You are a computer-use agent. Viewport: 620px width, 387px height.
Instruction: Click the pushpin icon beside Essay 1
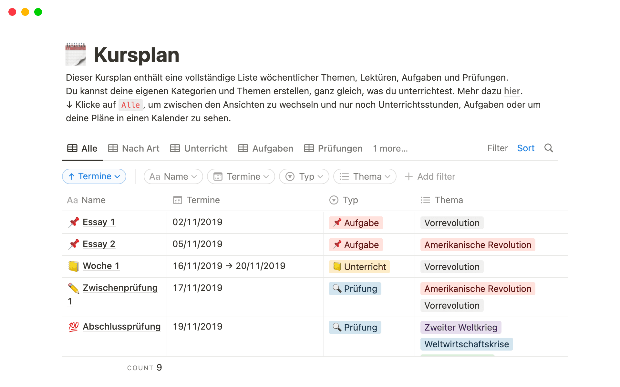(x=74, y=222)
